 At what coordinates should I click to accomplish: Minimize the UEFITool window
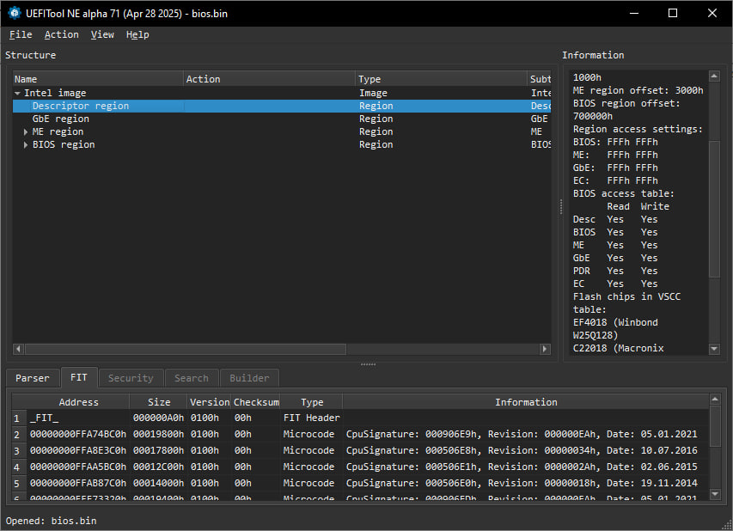tap(634, 13)
